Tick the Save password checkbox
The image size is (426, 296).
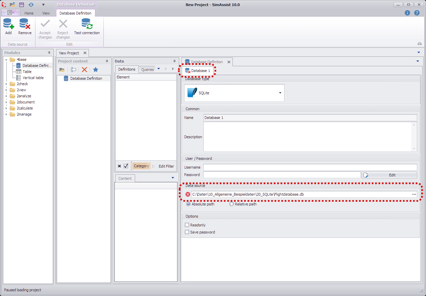[x=187, y=232]
